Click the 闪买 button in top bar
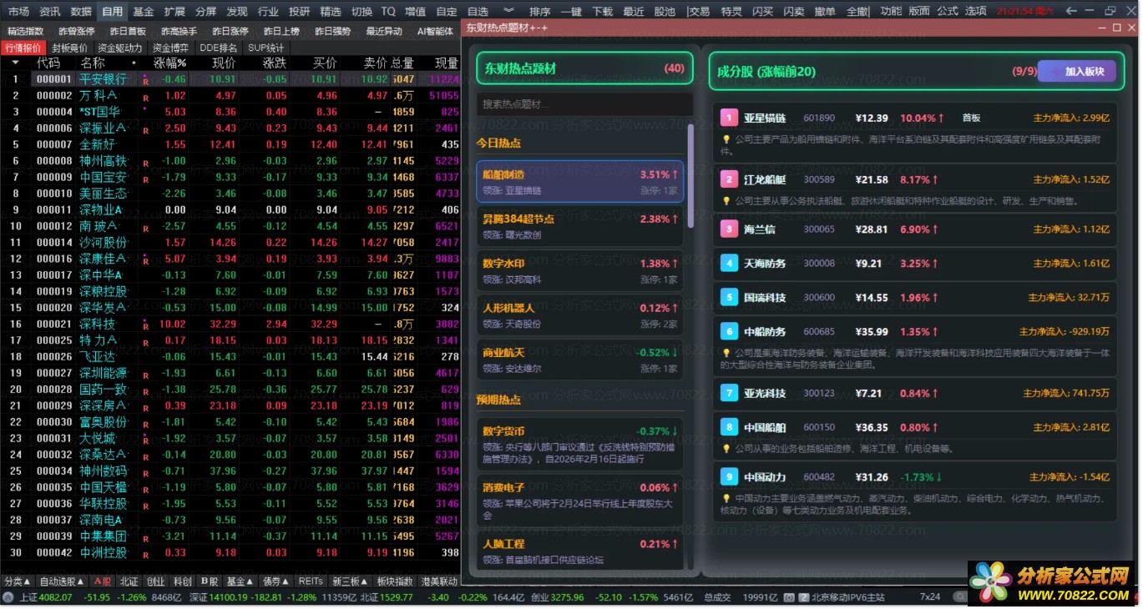 click(x=762, y=12)
